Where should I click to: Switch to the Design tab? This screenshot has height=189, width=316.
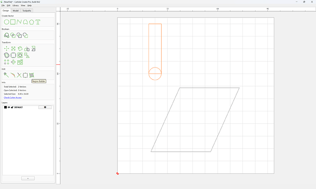click(x=6, y=10)
